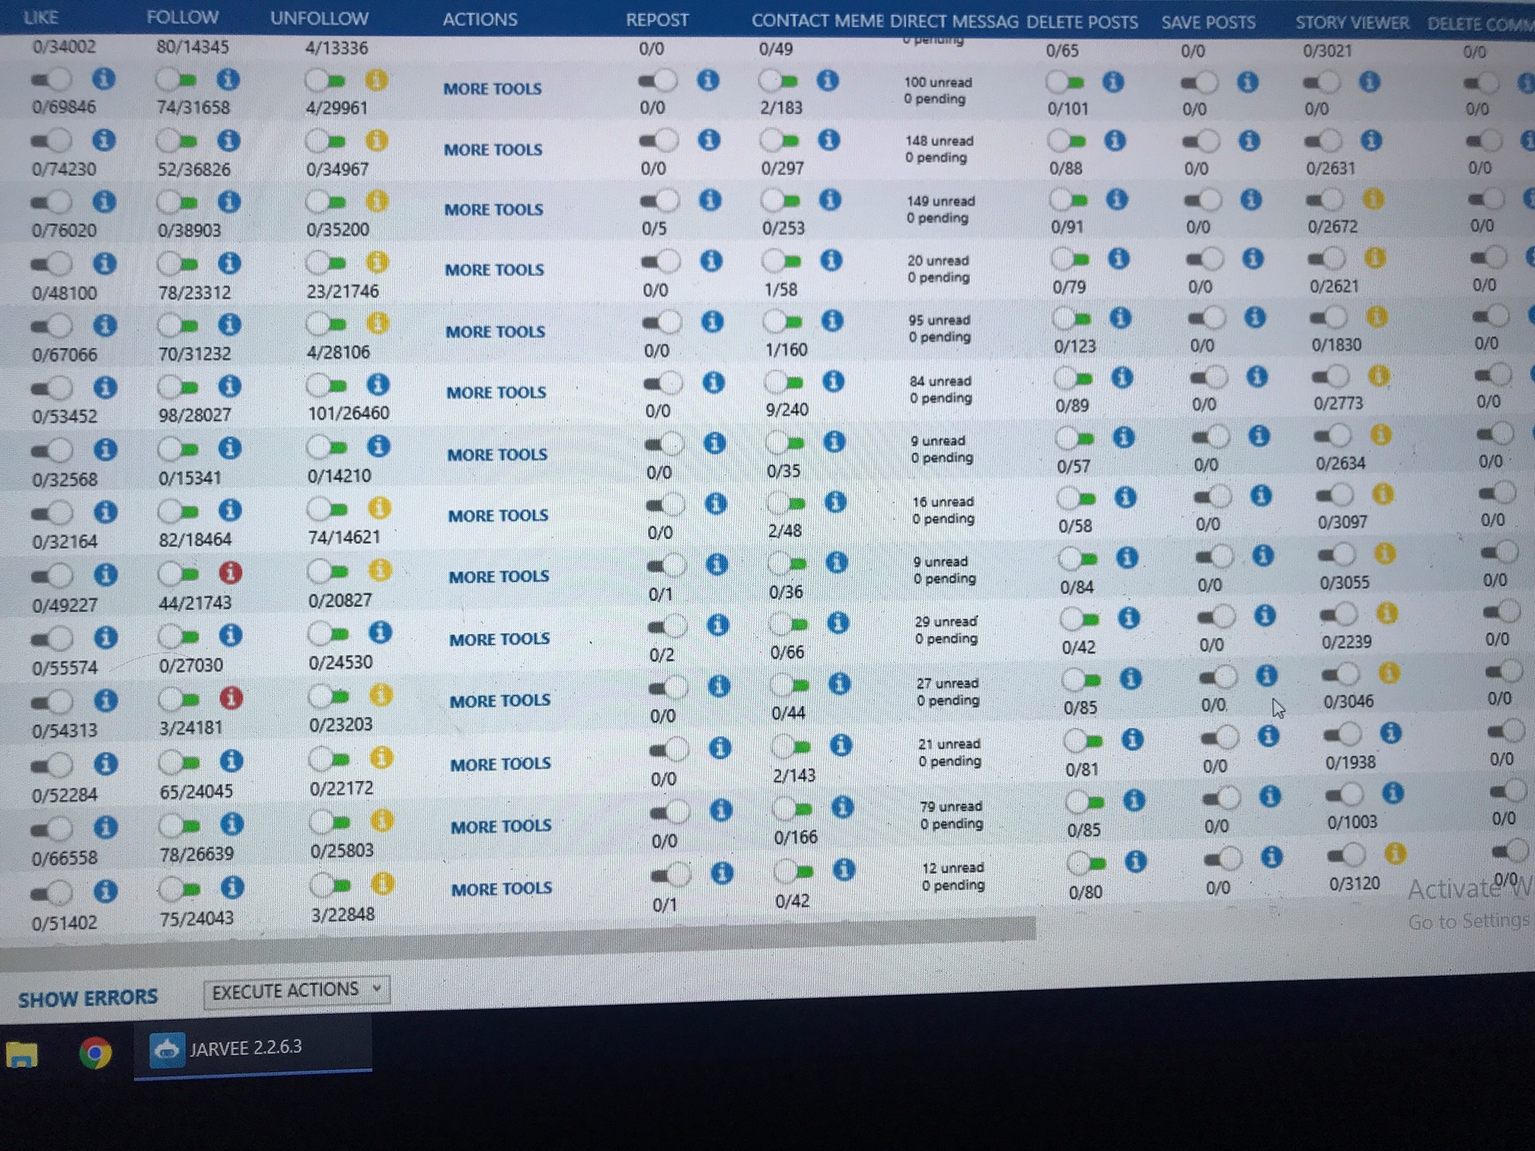The width and height of the screenshot is (1535, 1151).
Task: Enable Repost switch above 0/5
Action: (660, 201)
